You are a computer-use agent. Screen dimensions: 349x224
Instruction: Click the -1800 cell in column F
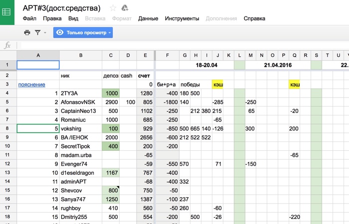pyautogui.click(x=168, y=102)
